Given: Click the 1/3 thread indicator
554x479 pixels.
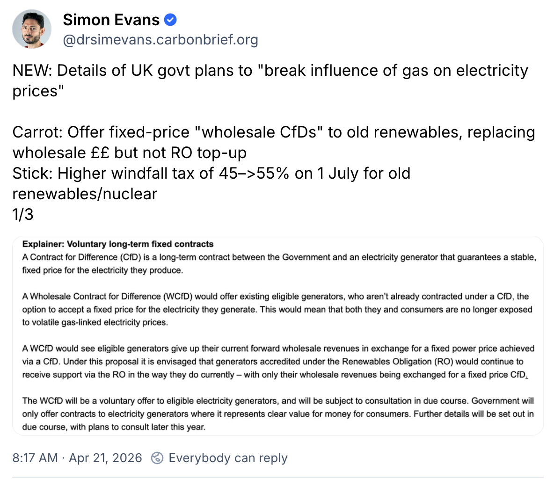Looking at the screenshot, I should coord(23,214).
